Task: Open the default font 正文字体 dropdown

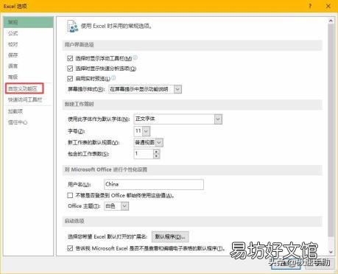Action: (218, 119)
